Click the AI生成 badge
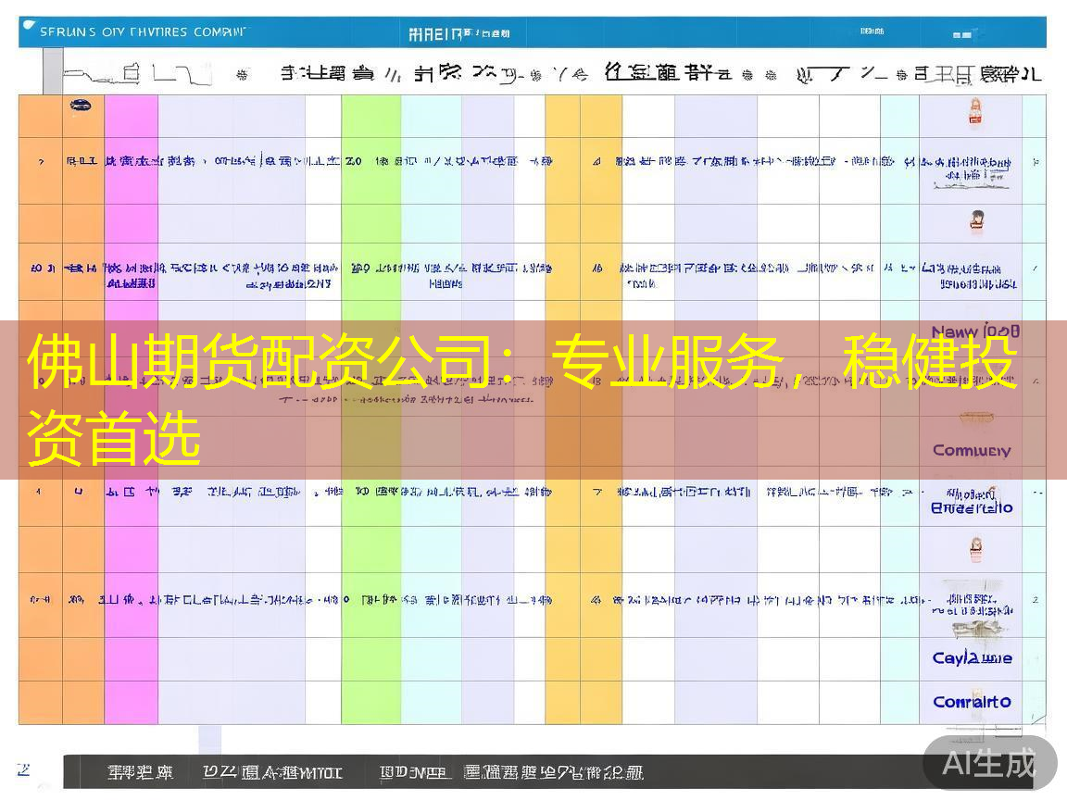The width and height of the screenshot is (1067, 800). click(989, 763)
